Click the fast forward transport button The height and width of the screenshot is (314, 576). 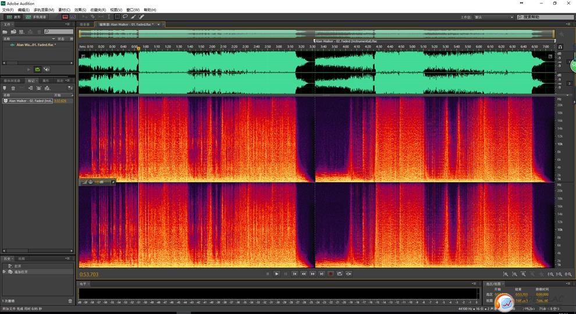312,274
